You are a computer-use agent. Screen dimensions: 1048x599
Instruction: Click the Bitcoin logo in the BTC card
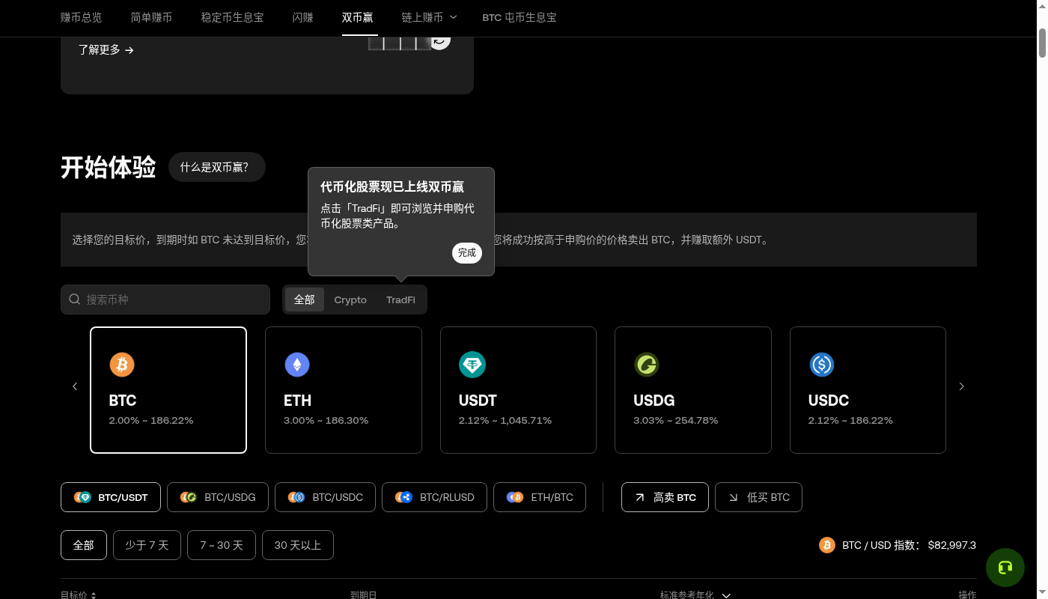pyautogui.click(x=122, y=365)
